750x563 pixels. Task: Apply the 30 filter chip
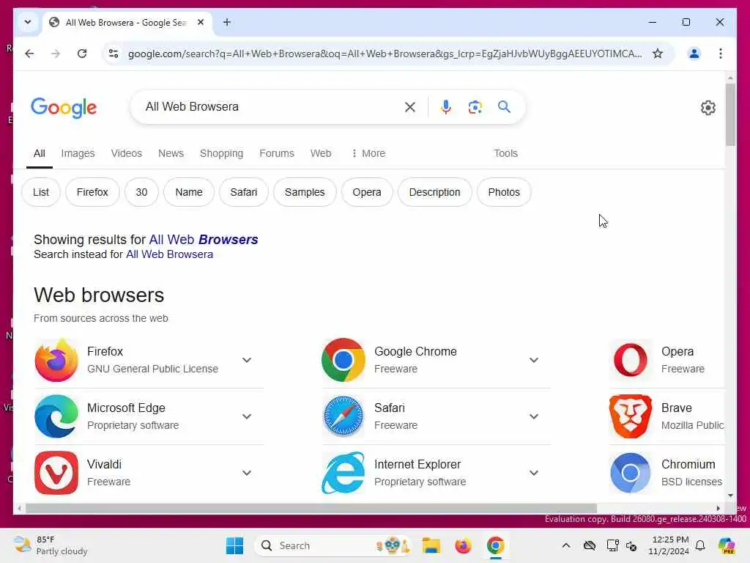pos(141,192)
